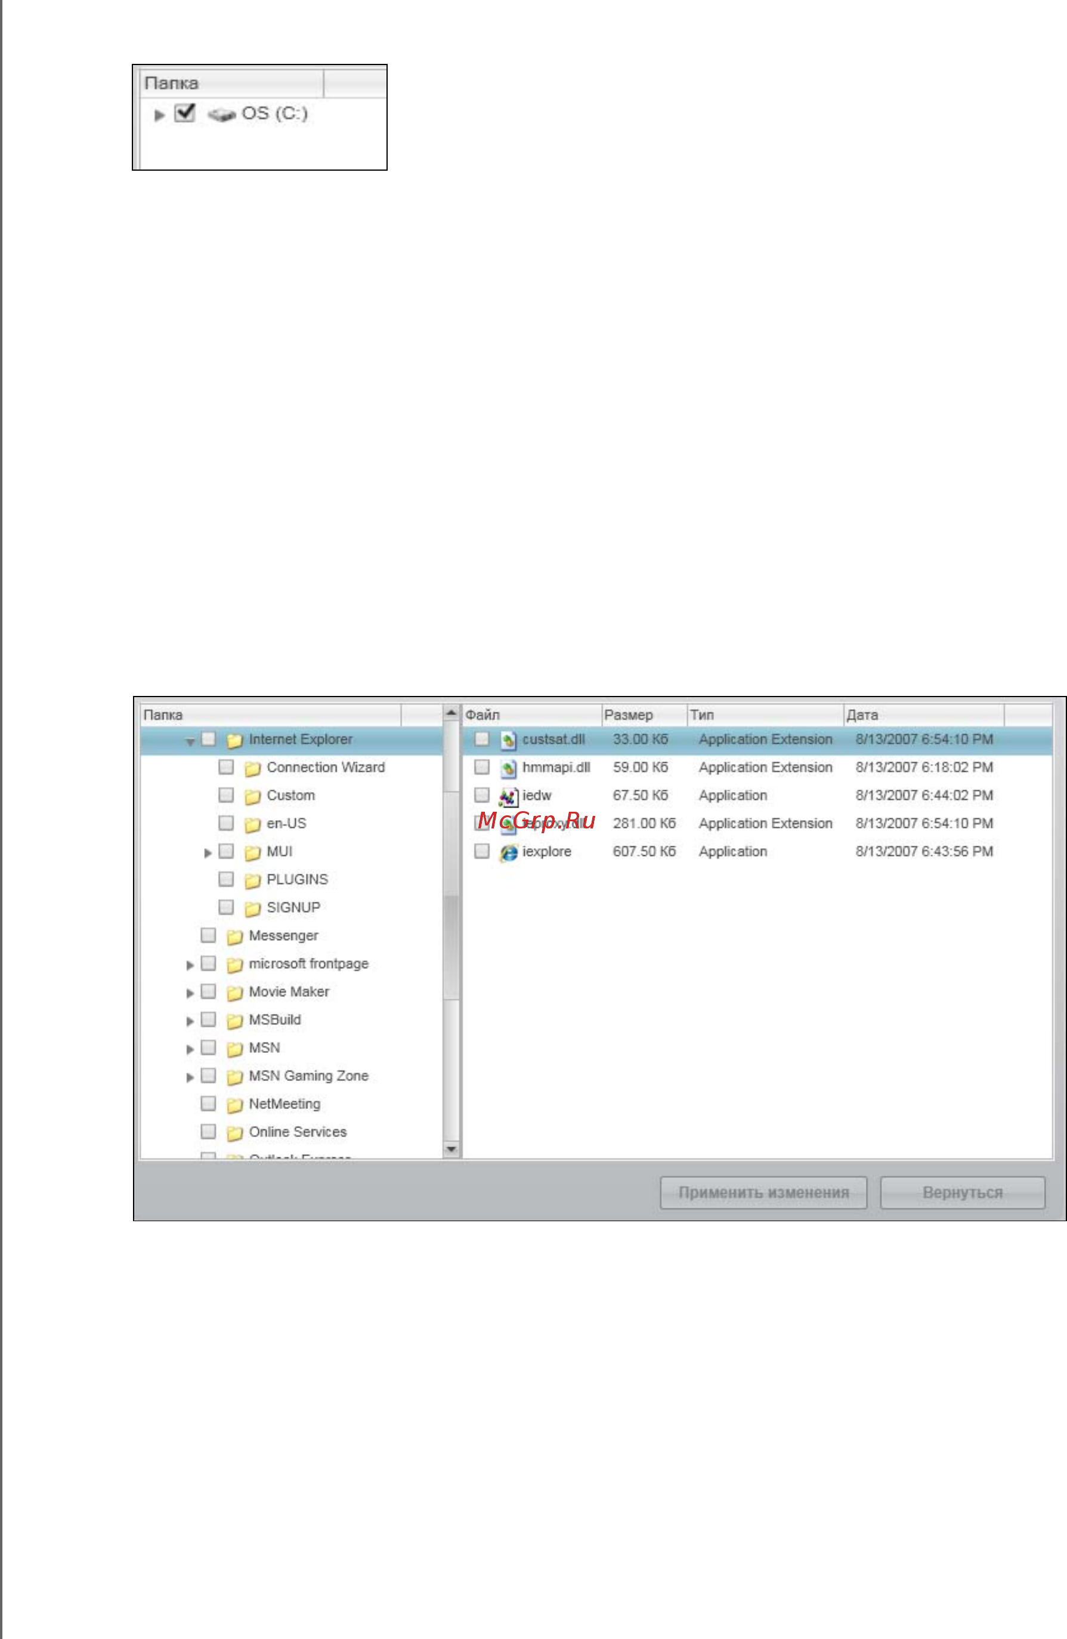Screen dimensions: 1067x1639
Task: Select the PLUGINS folder label
Action: 297,879
